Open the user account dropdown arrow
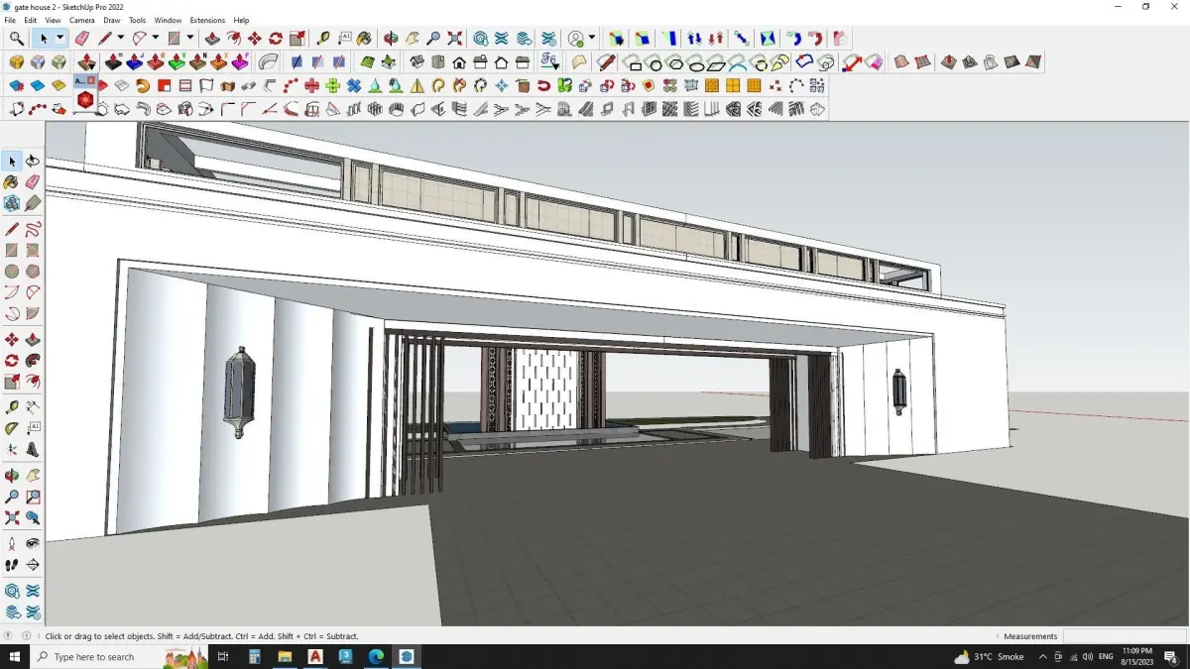1190x669 pixels. tap(592, 39)
